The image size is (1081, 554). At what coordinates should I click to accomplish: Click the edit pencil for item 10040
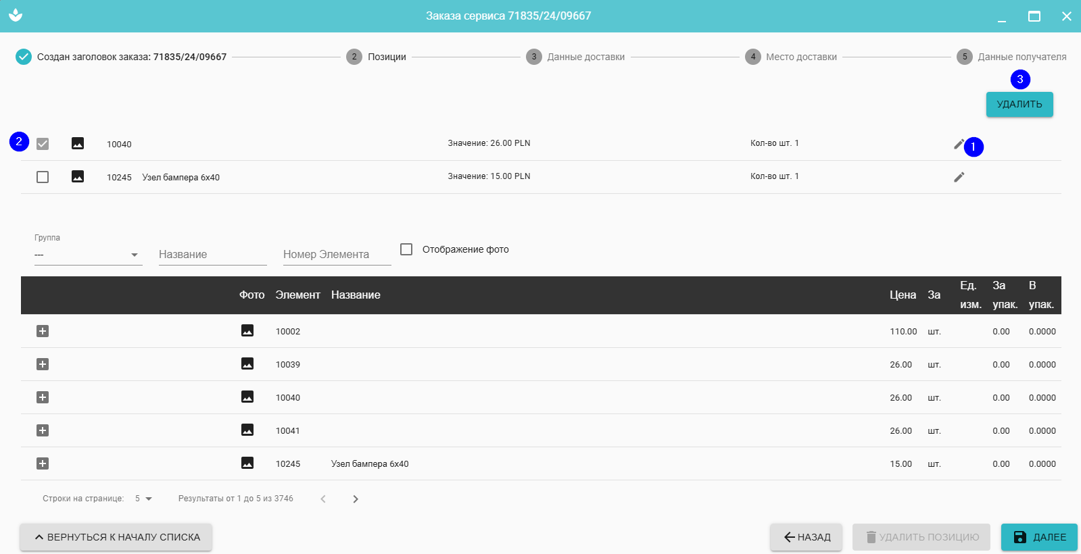[x=959, y=144]
